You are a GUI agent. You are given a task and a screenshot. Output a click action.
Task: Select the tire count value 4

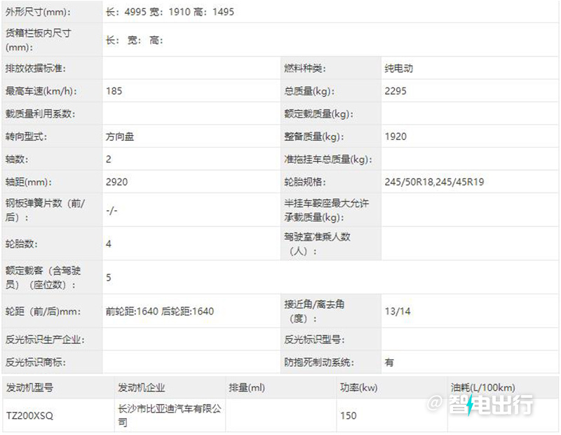click(x=109, y=244)
